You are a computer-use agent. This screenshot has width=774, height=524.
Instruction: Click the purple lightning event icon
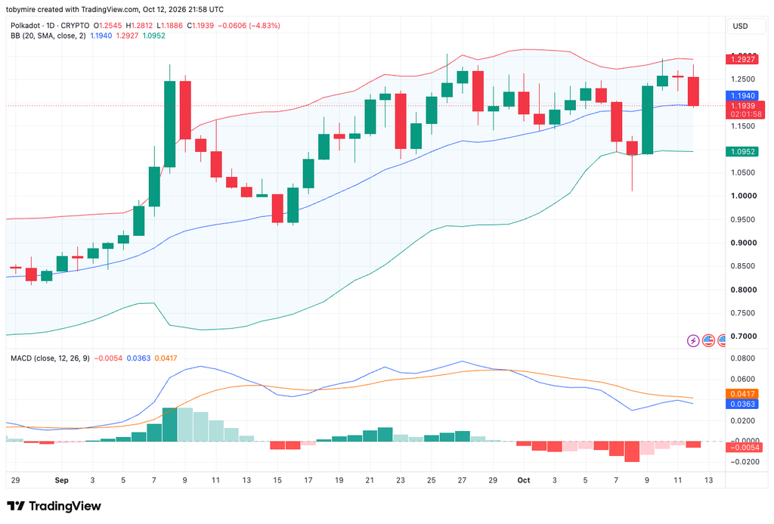point(693,340)
